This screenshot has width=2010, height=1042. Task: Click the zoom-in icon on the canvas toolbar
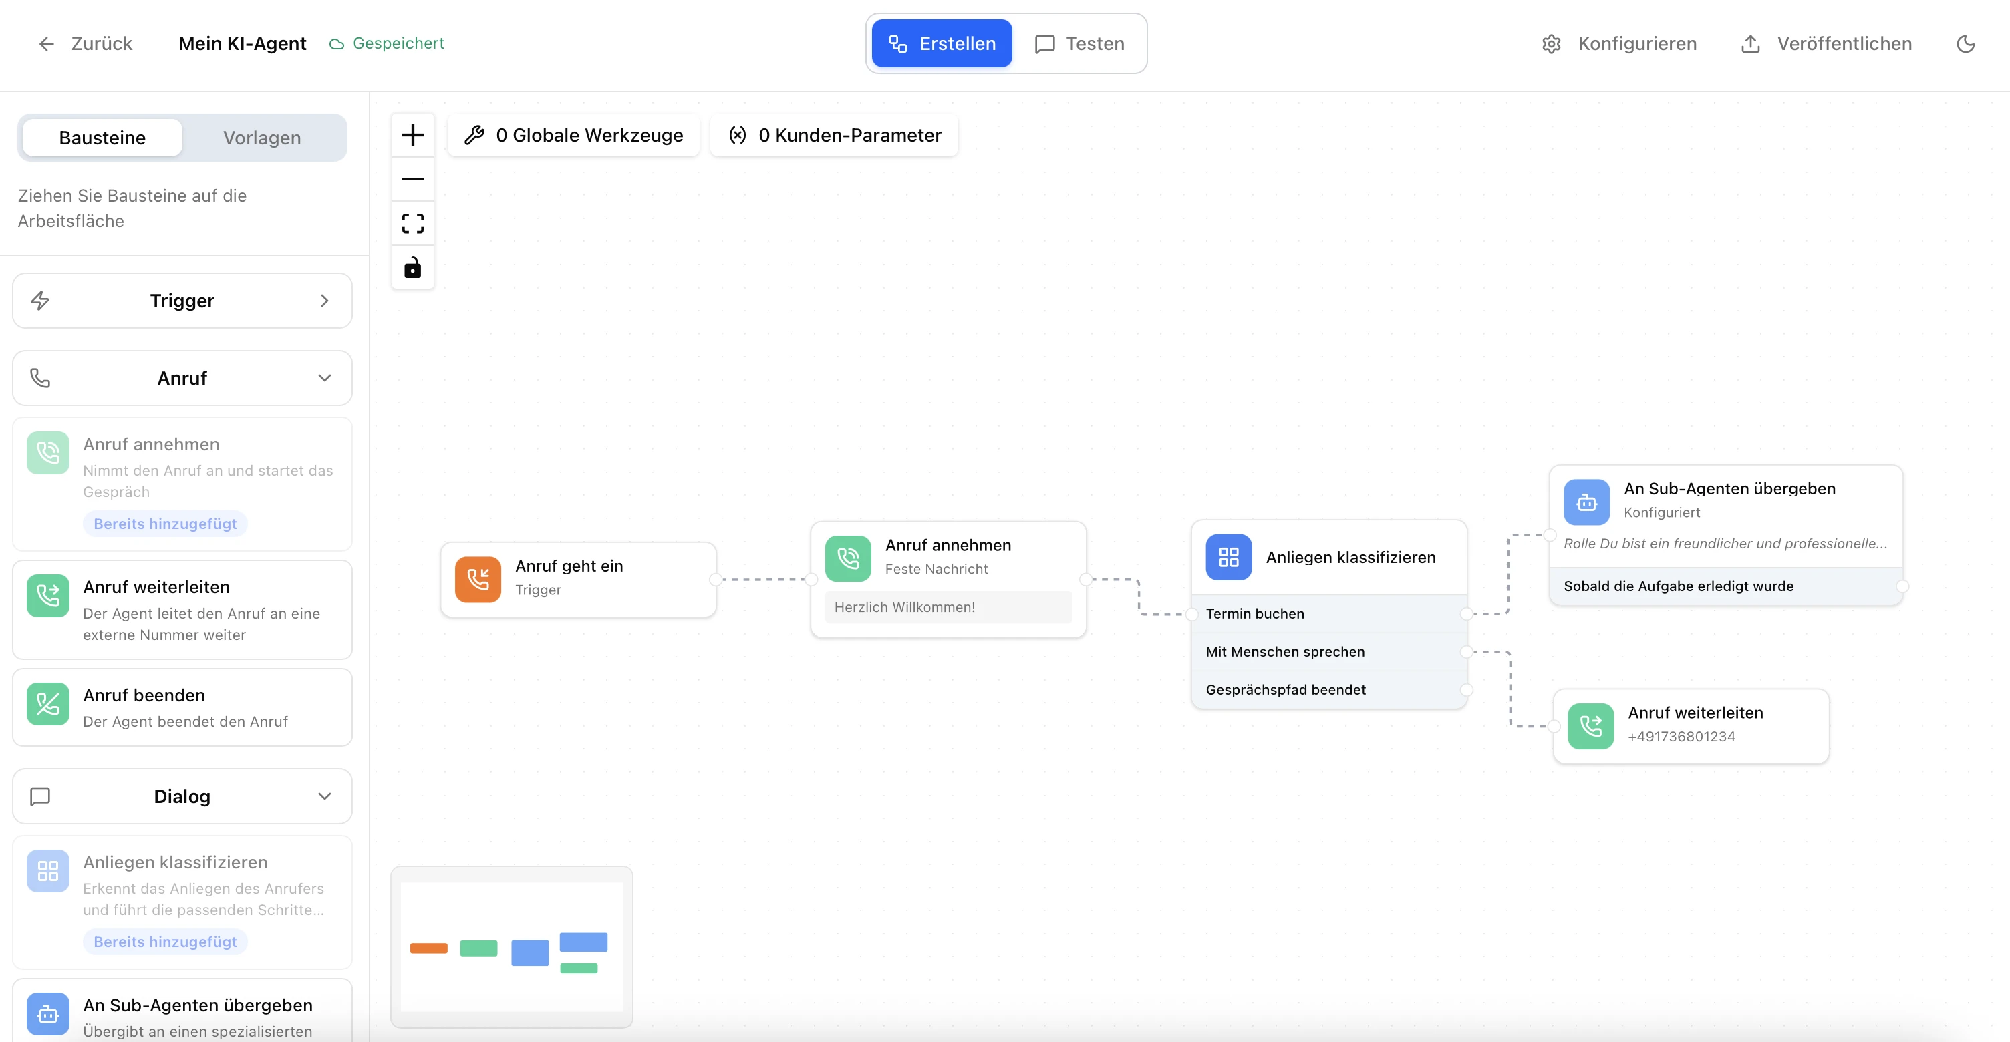click(413, 134)
